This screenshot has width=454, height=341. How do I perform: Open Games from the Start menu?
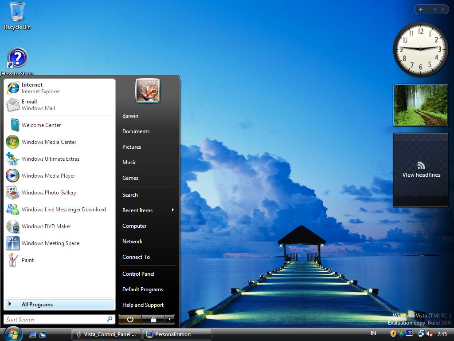pos(148,178)
